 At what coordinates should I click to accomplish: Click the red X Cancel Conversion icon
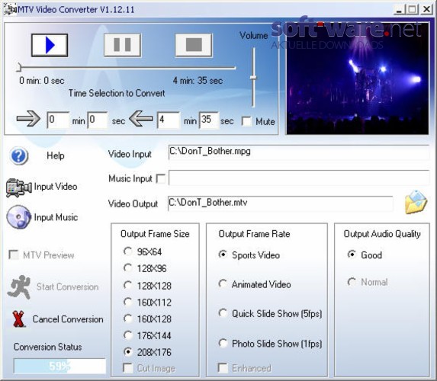tap(18, 319)
